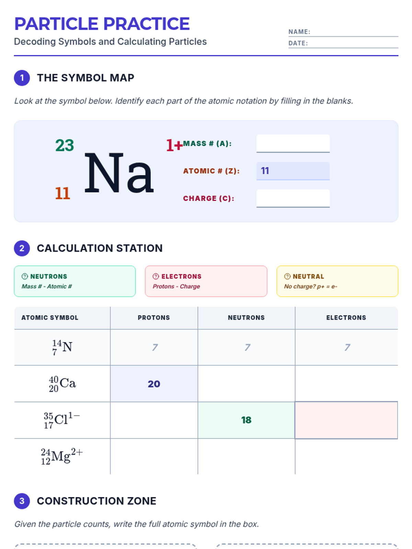Select the neutrons cell for Magnesium ion row
This screenshot has width=412, height=549.
[246, 456]
